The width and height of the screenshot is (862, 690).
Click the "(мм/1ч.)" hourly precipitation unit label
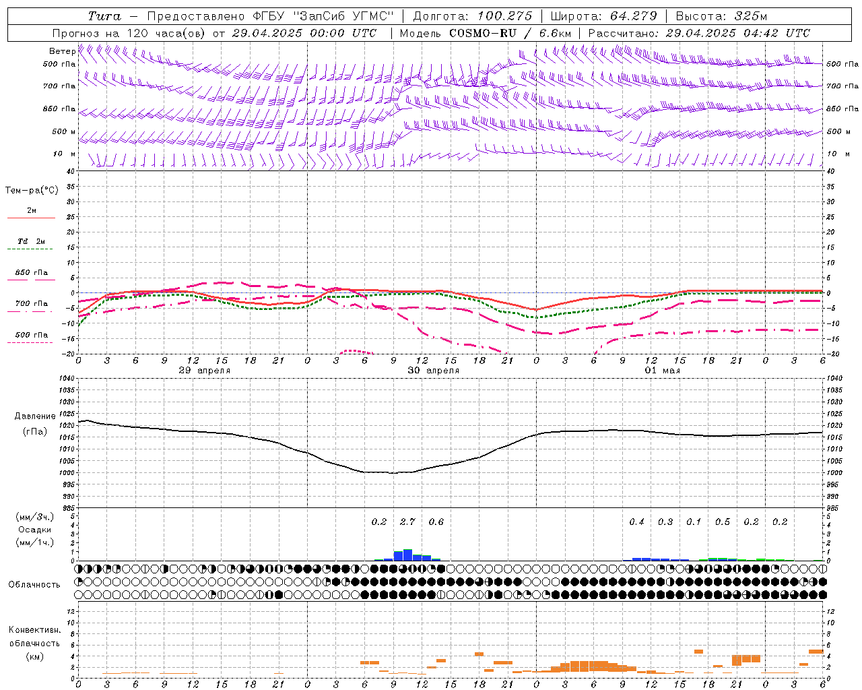35,542
